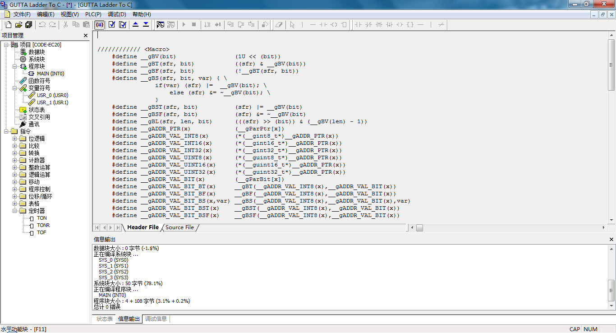Start the PLC with the play icon
Image resolution: width=616 pixels, height=333 pixels.
(184, 24)
